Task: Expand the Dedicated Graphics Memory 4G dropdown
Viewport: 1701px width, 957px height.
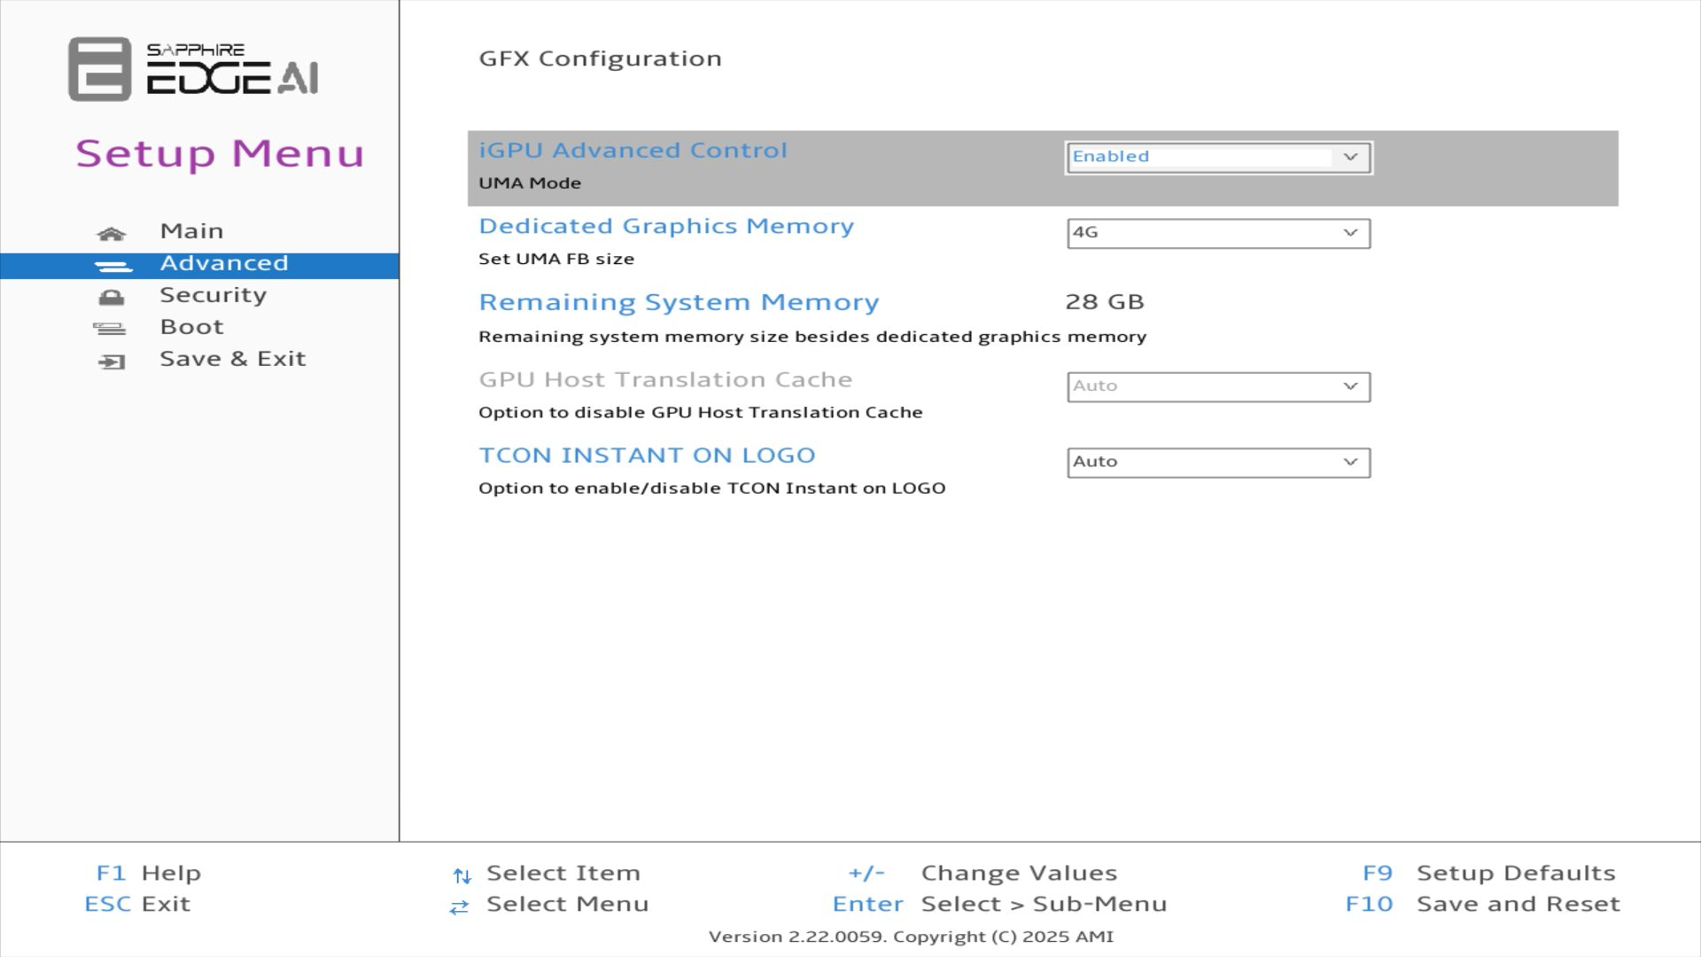Action: pyautogui.click(x=1218, y=233)
